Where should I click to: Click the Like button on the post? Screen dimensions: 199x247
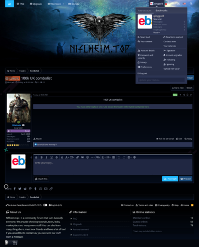tap(179, 138)
